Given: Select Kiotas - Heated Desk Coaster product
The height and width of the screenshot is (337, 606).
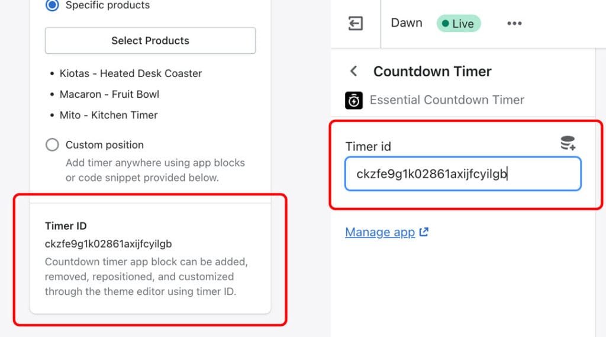Looking at the screenshot, I should pyautogui.click(x=131, y=73).
